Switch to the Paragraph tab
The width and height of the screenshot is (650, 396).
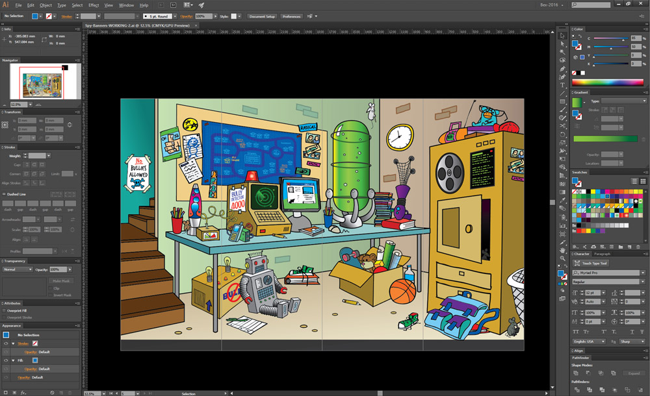602,254
